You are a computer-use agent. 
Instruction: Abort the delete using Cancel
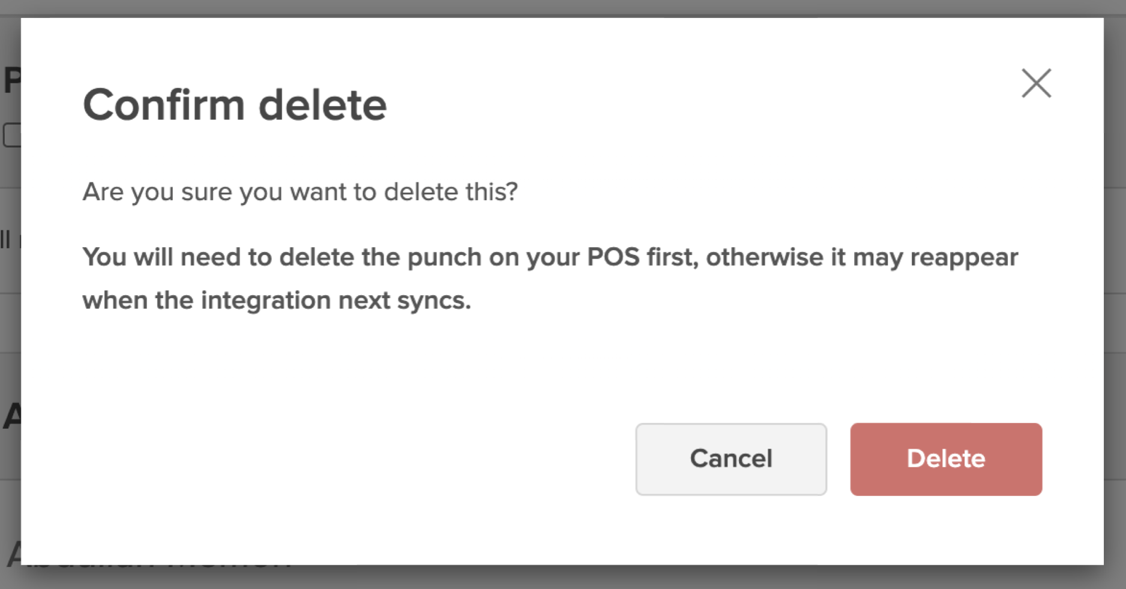731,459
